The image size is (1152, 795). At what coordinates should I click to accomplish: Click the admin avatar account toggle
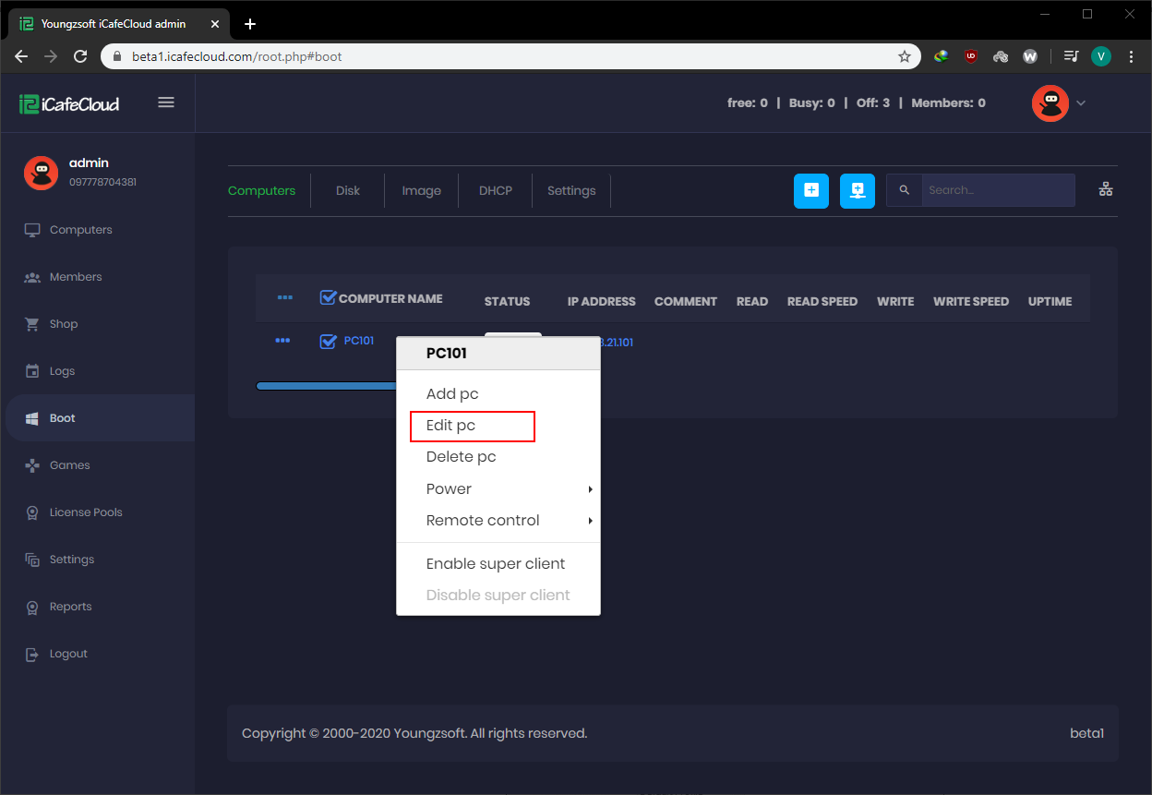coord(1050,102)
